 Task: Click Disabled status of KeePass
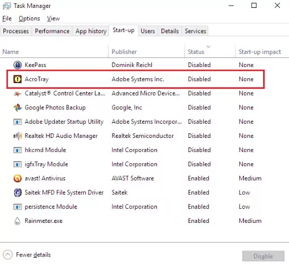(x=199, y=65)
